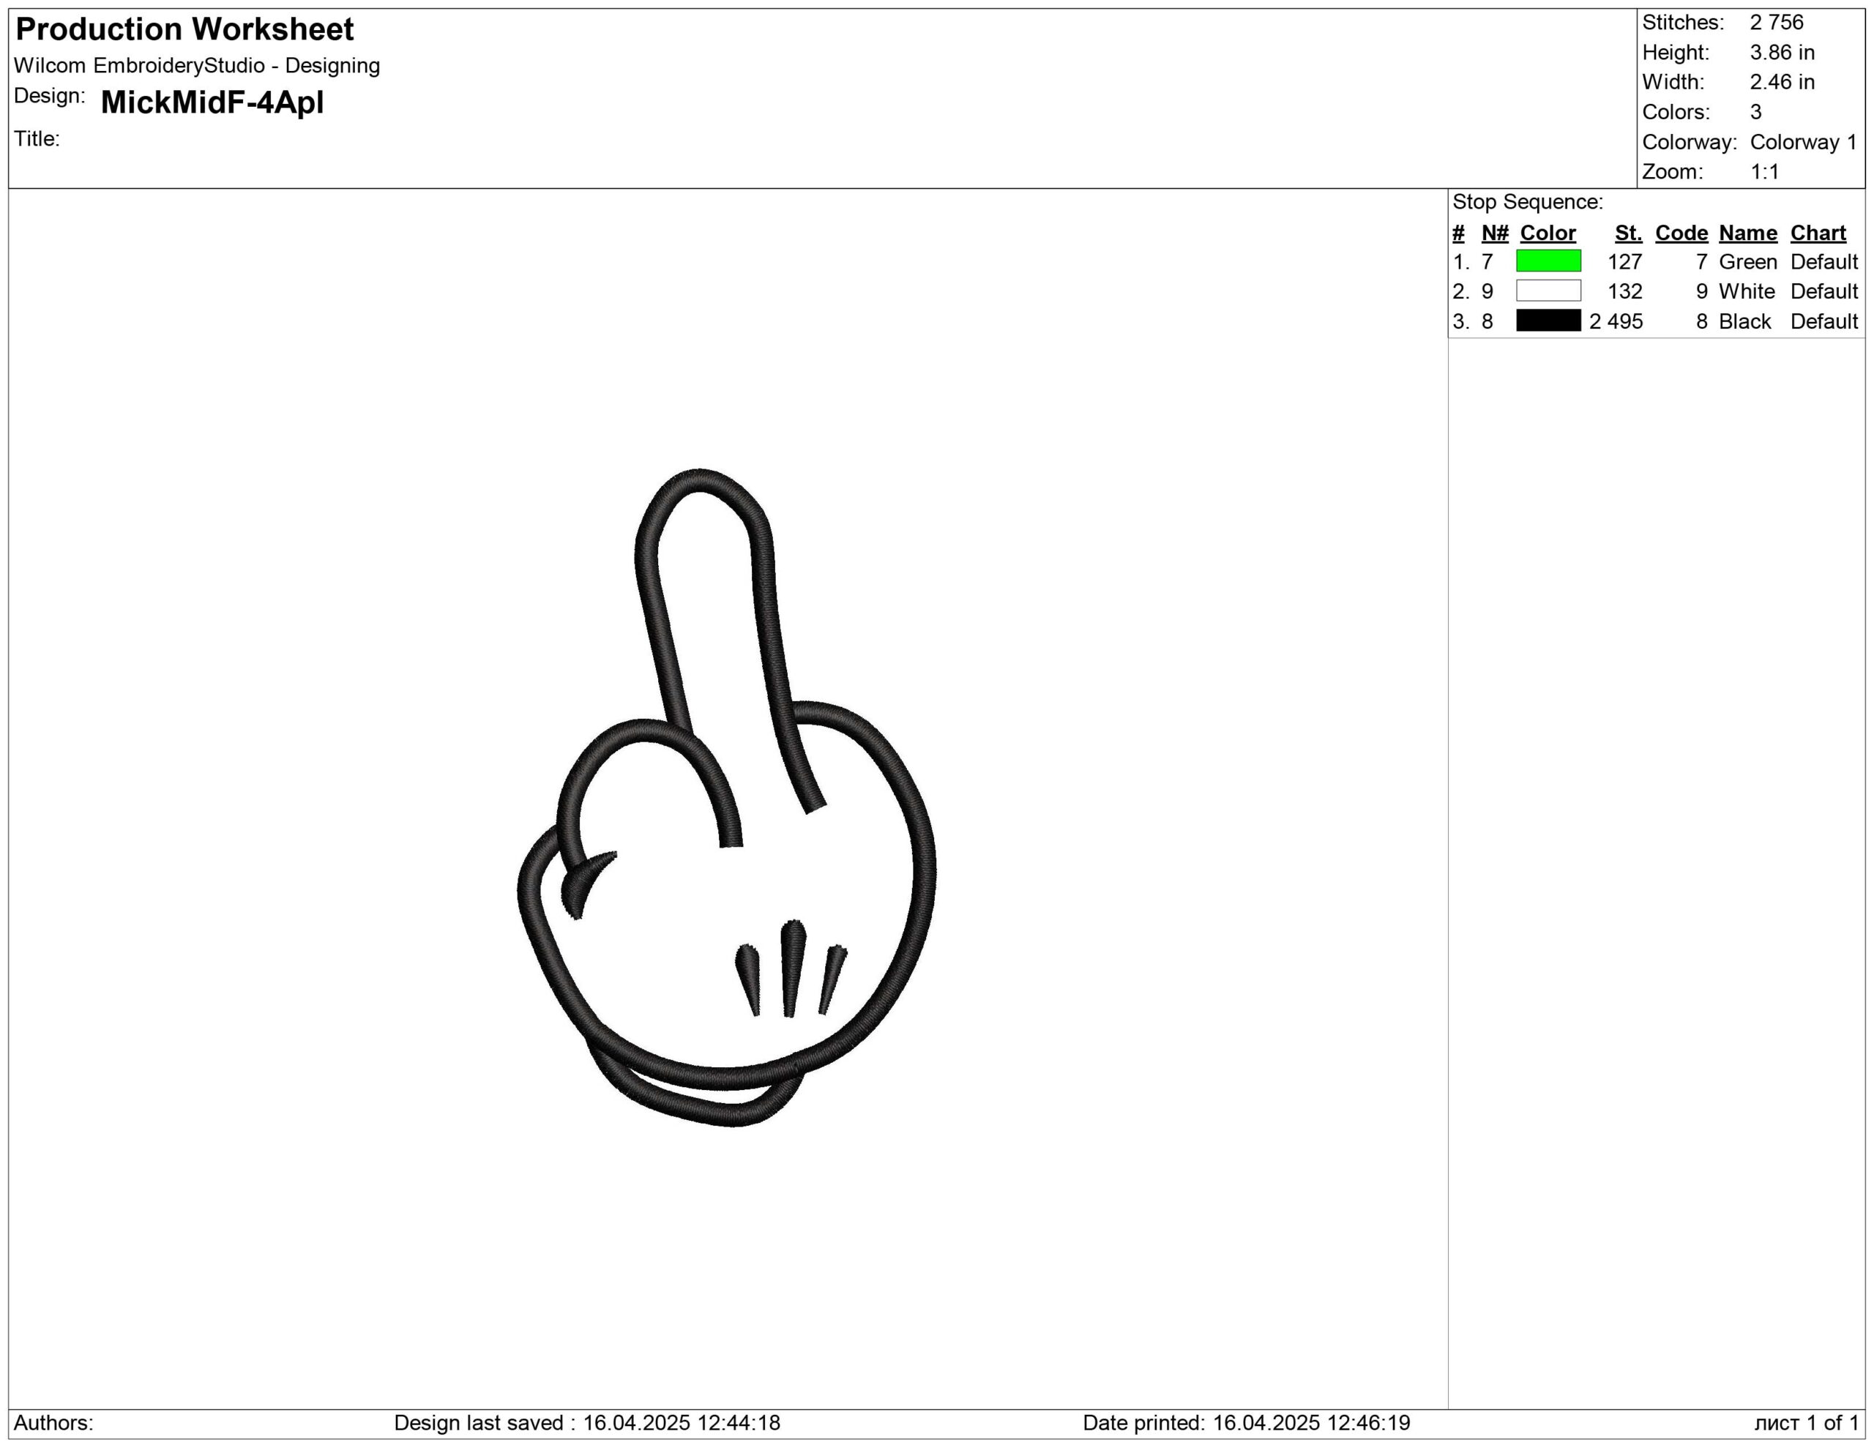1874x1442 pixels.
Task: Click the Colorway 1 value
Action: pyautogui.click(x=1803, y=143)
